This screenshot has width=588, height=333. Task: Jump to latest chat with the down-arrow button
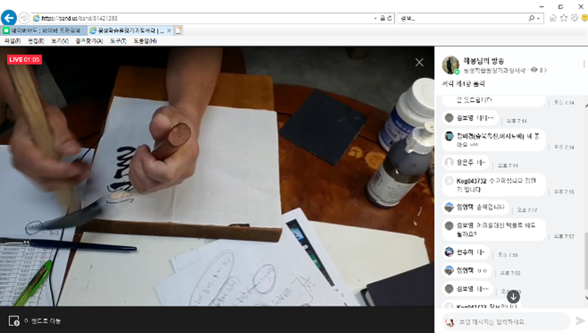[513, 296]
